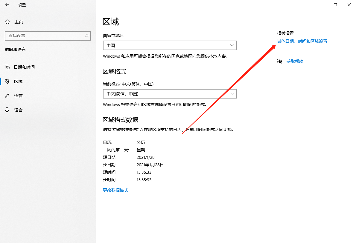Maximize the settings window
This screenshot has width=356, height=243.
coord(335,5)
